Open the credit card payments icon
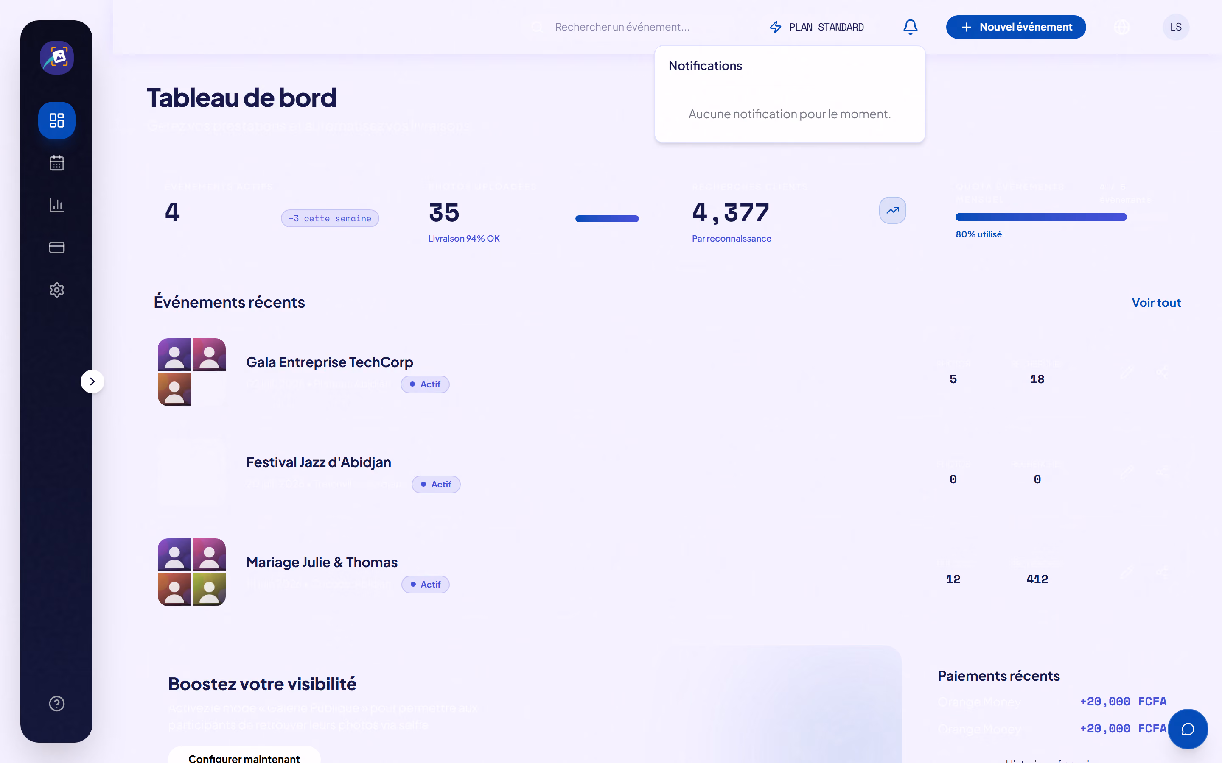This screenshot has width=1222, height=763. 56,247
